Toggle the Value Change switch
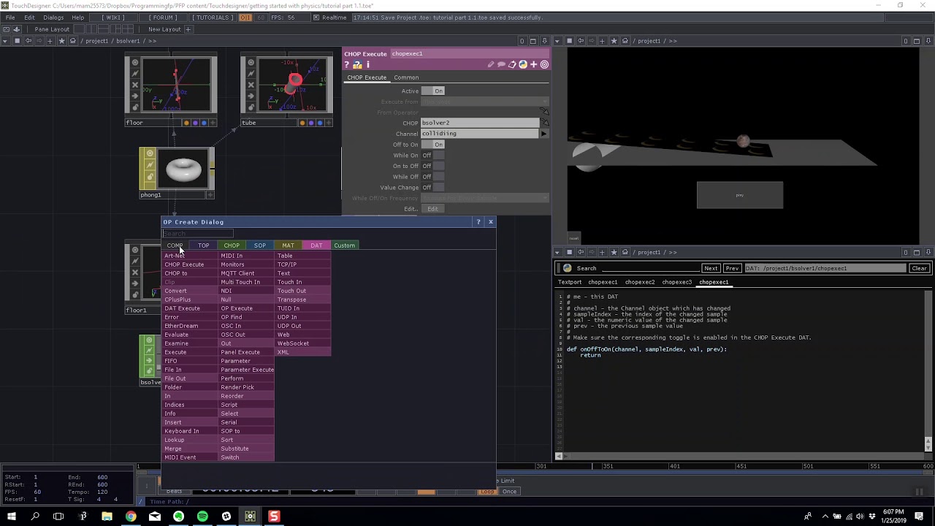Screen dimensions: 935x526 click(x=432, y=188)
